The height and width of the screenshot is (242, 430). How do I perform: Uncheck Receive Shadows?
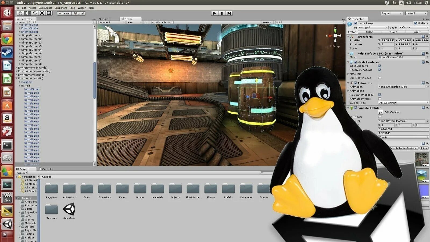pos(379,70)
